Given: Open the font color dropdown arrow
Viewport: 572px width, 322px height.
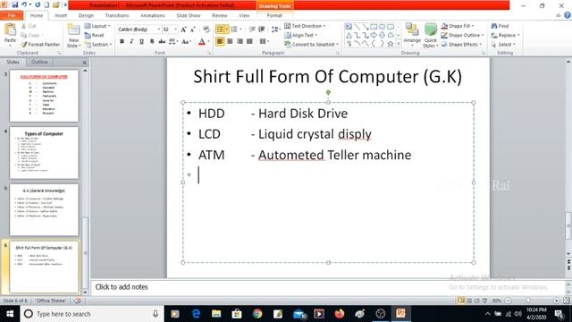Looking at the screenshot, I should coord(208,42).
